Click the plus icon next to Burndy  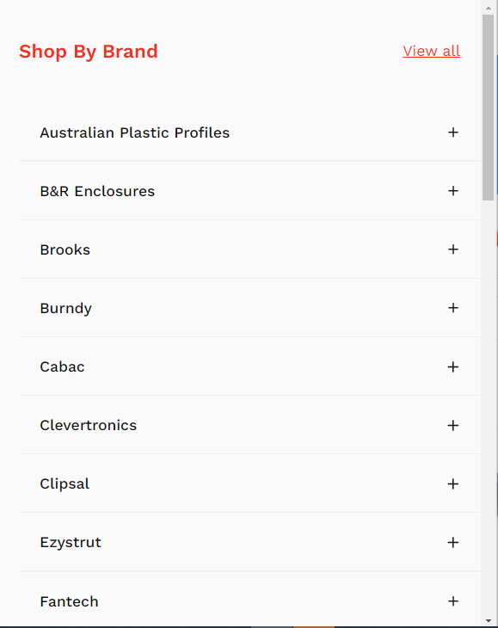pos(452,308)
